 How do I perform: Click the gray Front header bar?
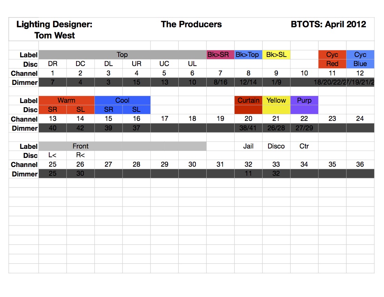[x=122, y=146]
